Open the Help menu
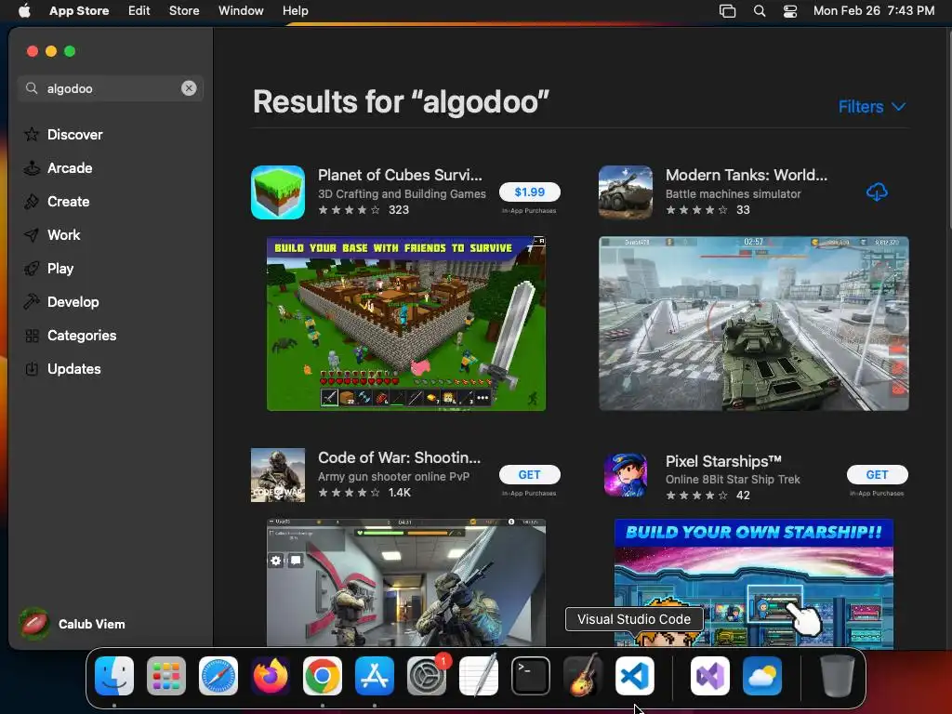The width and height of the screenshot is (952, 714). (x=295, y=11)
